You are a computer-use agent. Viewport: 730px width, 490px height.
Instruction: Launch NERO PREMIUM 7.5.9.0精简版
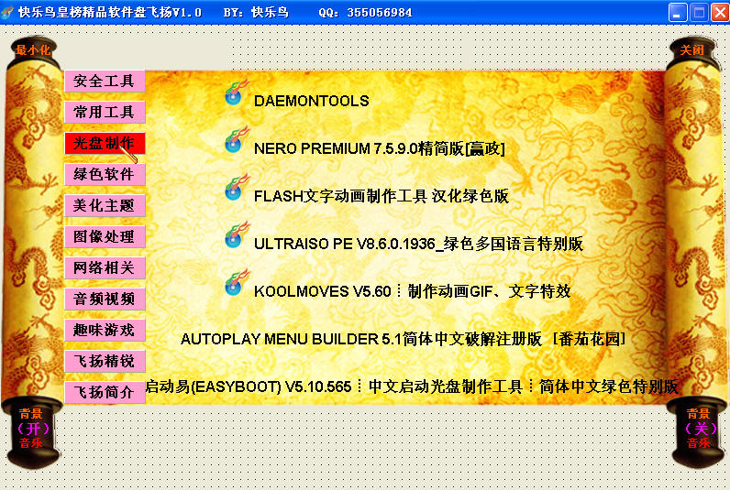[380, 148]
